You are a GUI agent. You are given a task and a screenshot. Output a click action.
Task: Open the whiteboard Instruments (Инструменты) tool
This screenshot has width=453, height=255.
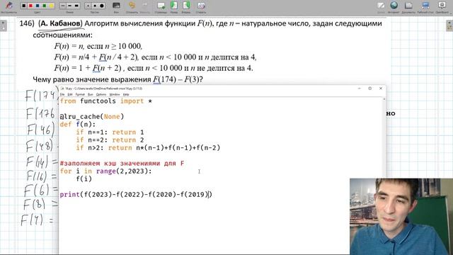coord(8,6)
